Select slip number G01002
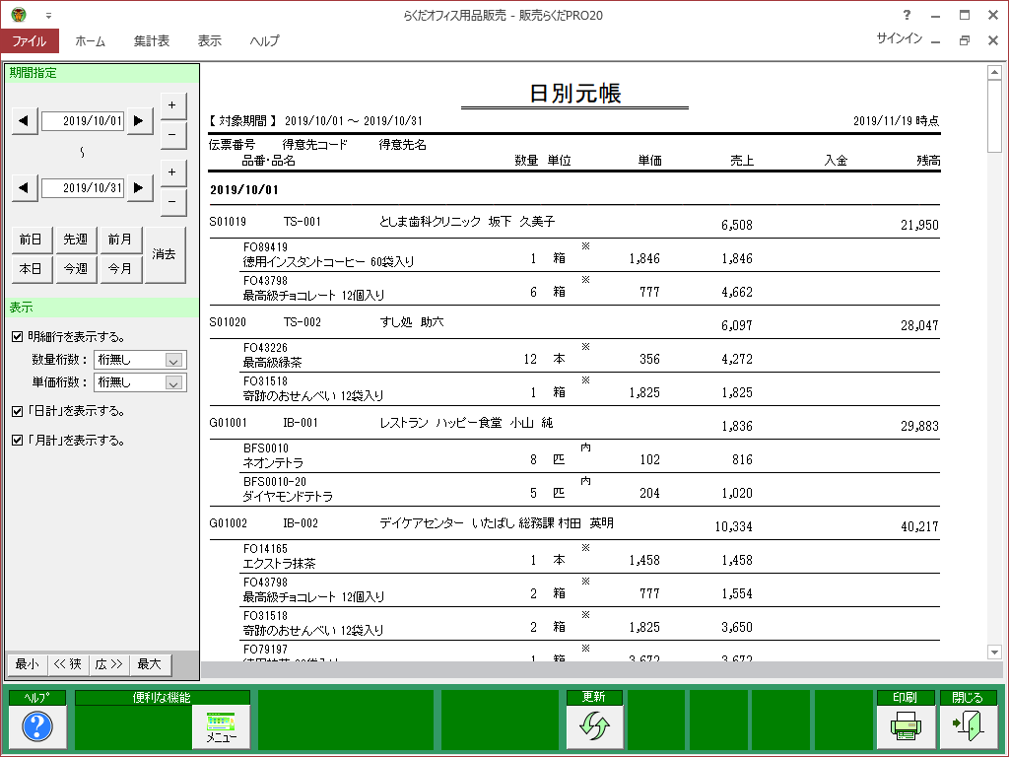1009x757 pixels. (x=228, y=522)
